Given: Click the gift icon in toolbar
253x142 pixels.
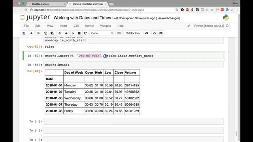Looking at the screenshot, I should pos(155,33).
